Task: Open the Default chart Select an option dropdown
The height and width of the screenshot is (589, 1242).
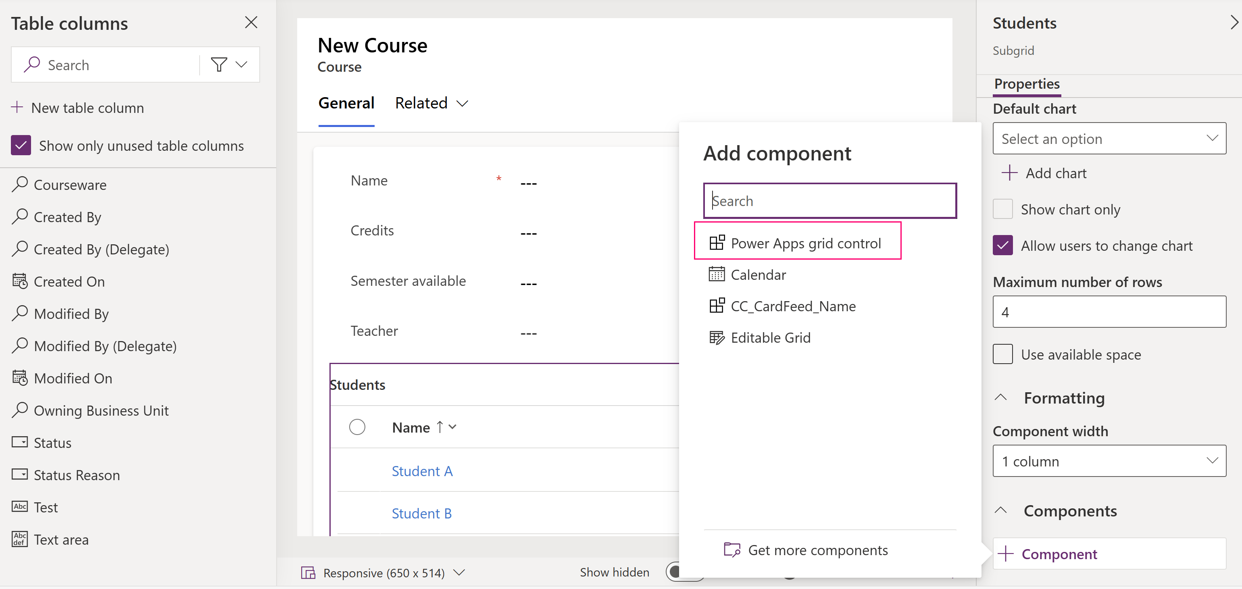Action: click(x=1109, y=138)
